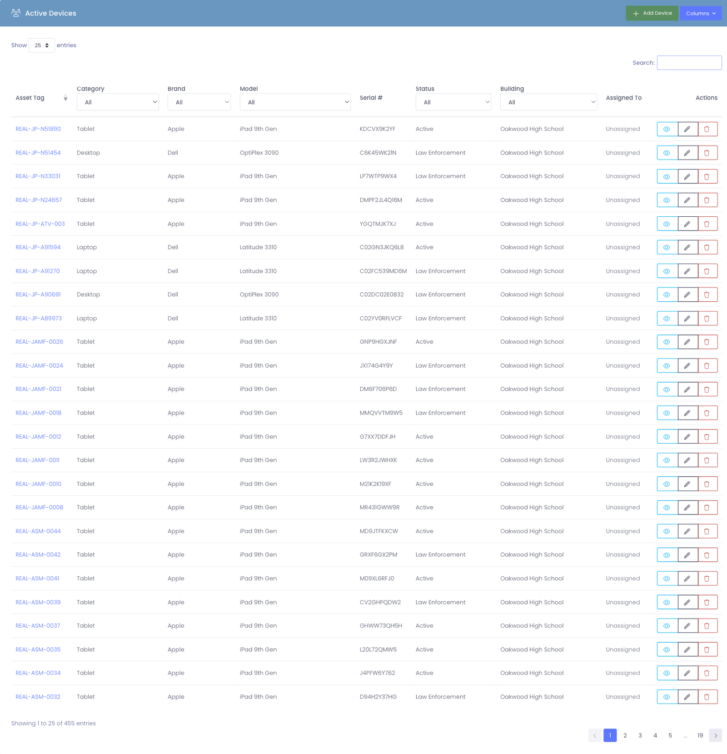This screenshot has width=727, height=754.
Task: Edit device REAL-ASM-0035
Action: 687,649
